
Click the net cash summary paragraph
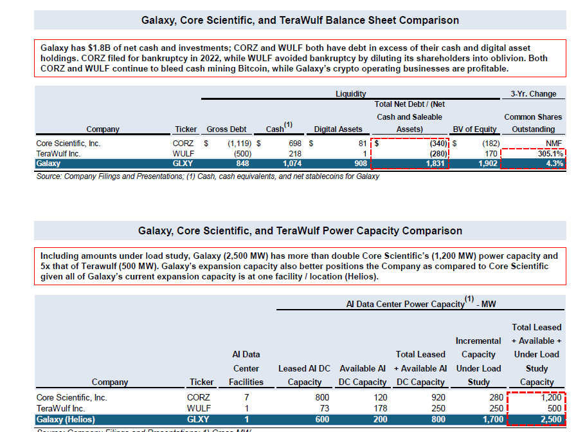300,59
